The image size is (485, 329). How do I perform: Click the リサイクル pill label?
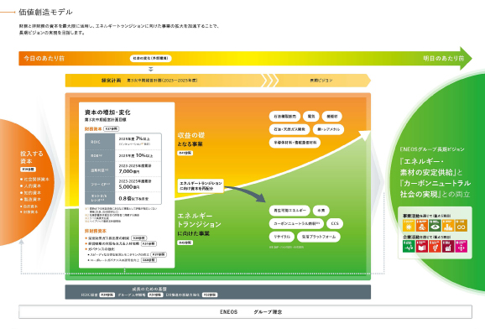pyautogui.click(x=282, y=237)
